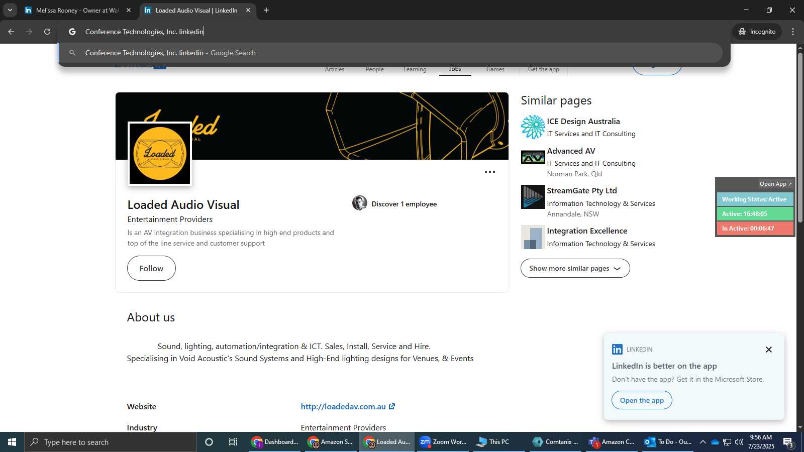The image size is (804, 452).
Task: Open ICE Design Australia page
Action: [x=583, y=122]
